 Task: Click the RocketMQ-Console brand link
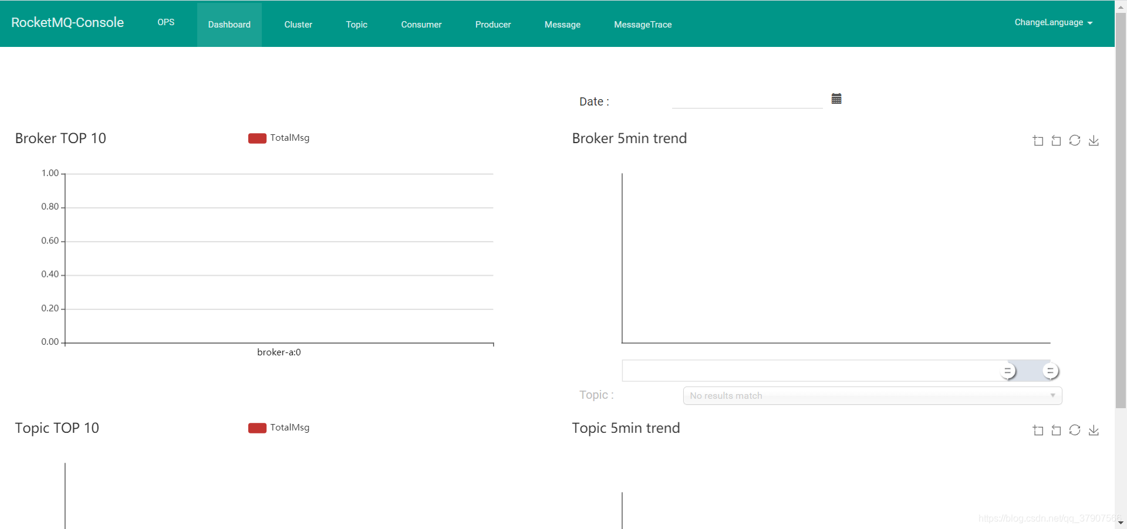[x=68, y=22]
